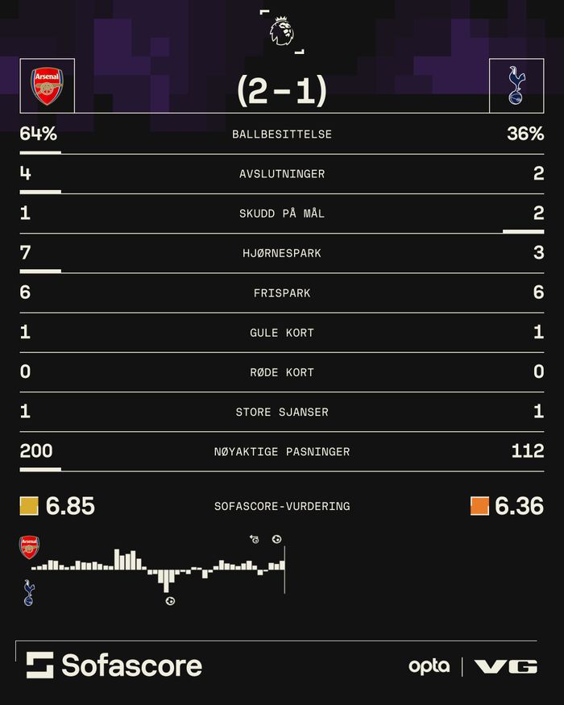Click the Opta logo
The height and width of the screenshot is (705, 564).
click(x=429, y=666)
